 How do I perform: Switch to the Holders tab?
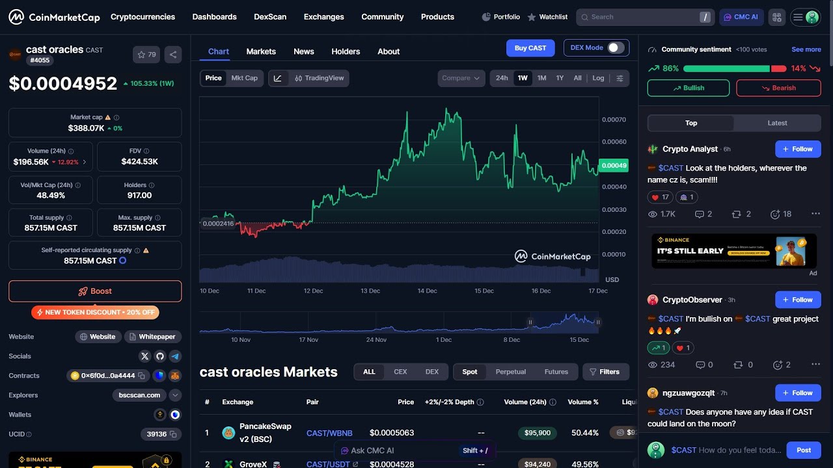[x=346, y=51]
